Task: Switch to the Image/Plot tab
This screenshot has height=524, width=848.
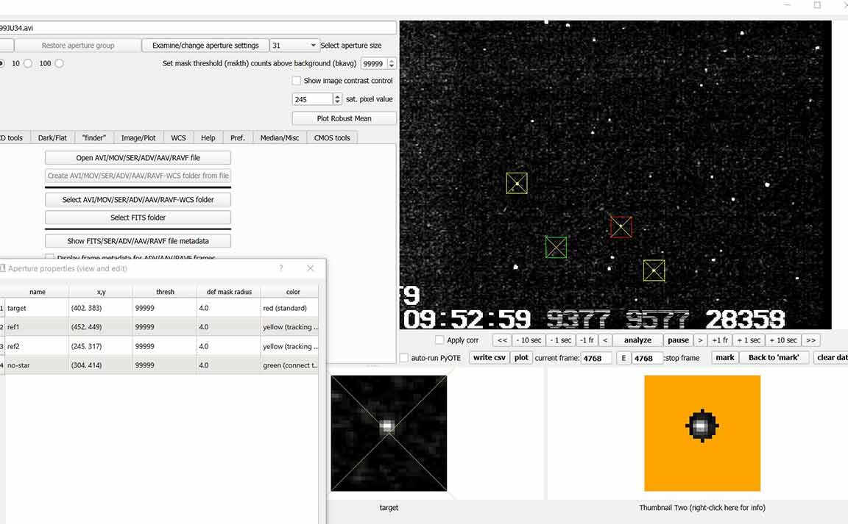Action: coord(138,137)
